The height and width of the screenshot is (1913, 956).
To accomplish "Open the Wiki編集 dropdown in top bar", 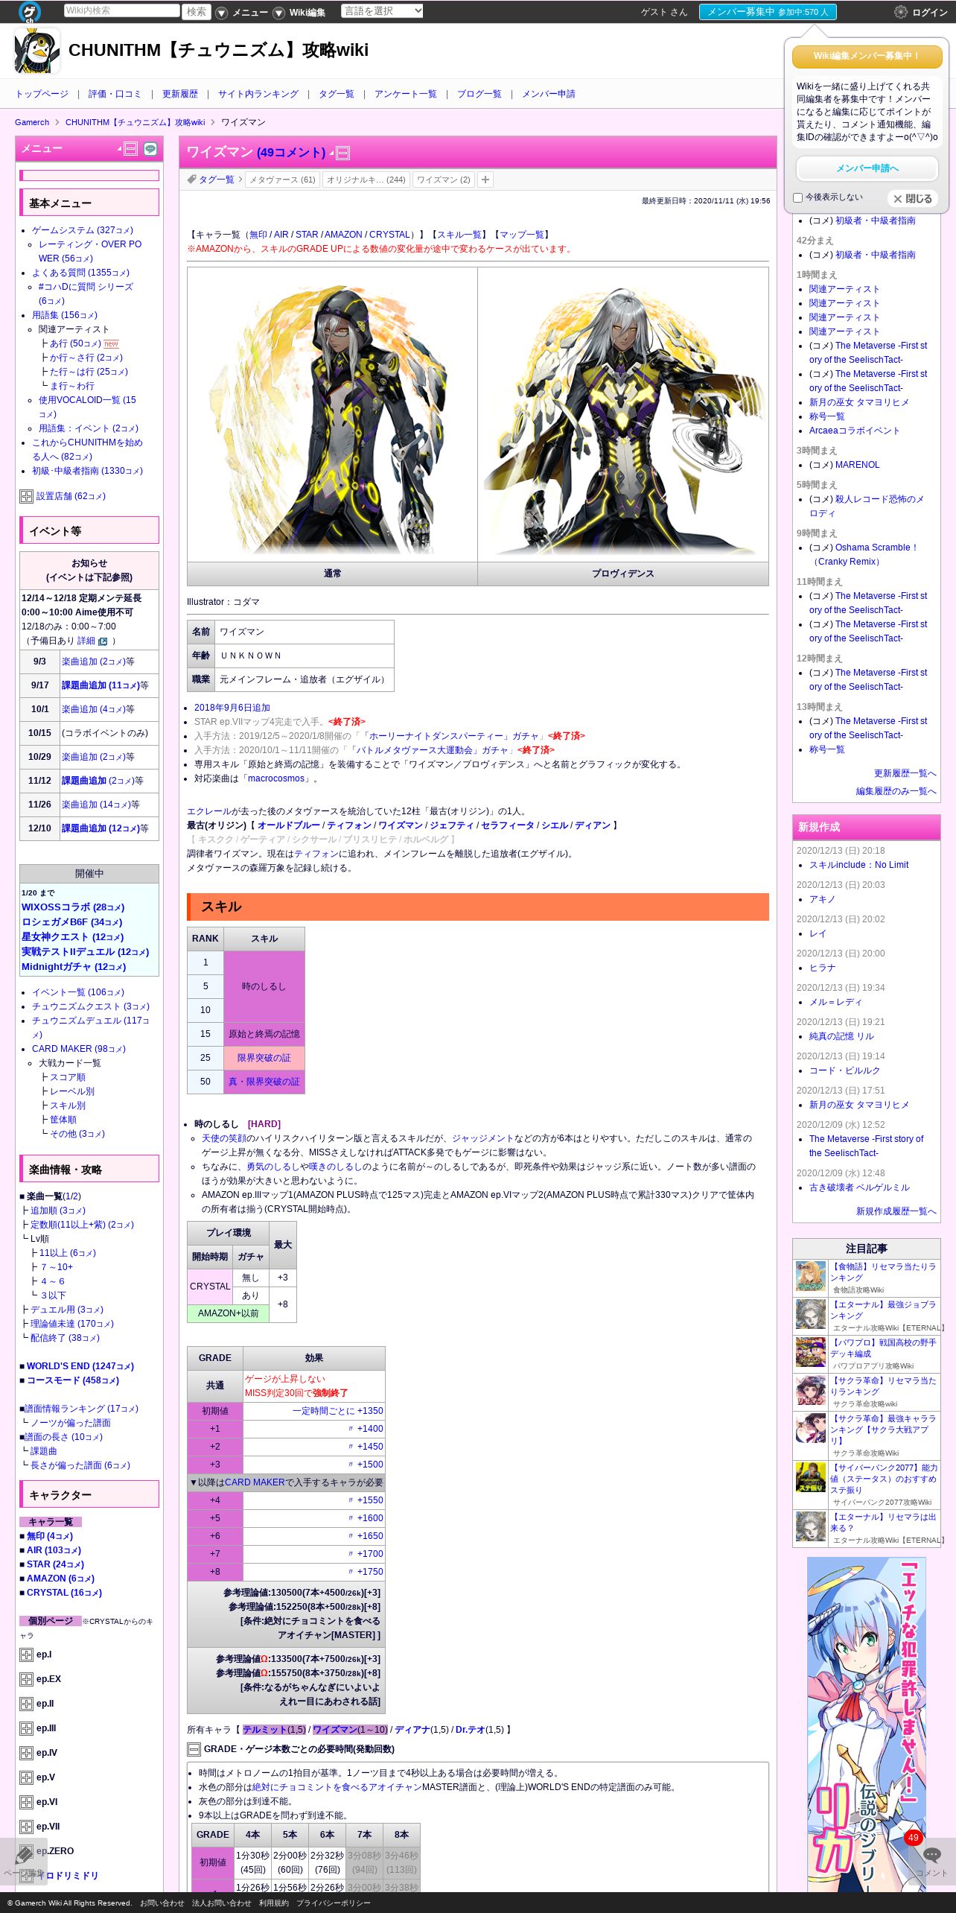I will pyautogui.click(x=299, y=13).
